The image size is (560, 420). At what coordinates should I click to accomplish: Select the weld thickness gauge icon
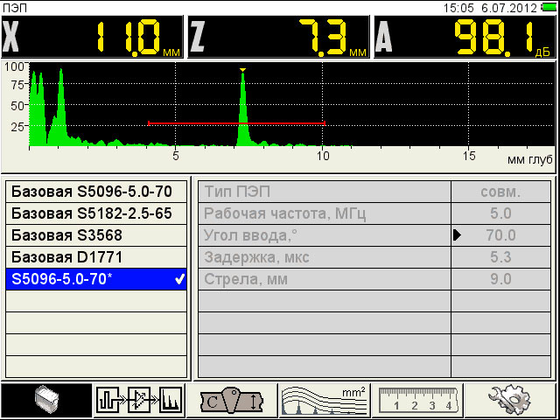[232, 401]
